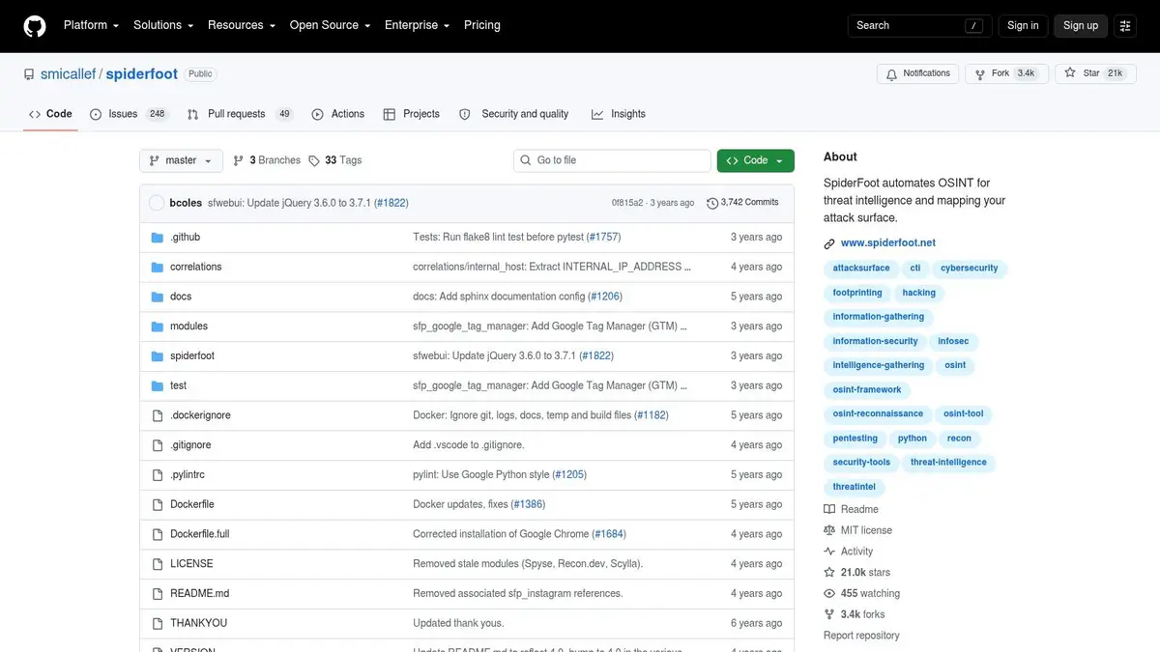Click the Sign in button
The width and height of the screenshot is (1160, 652).
pos(1023,26)
